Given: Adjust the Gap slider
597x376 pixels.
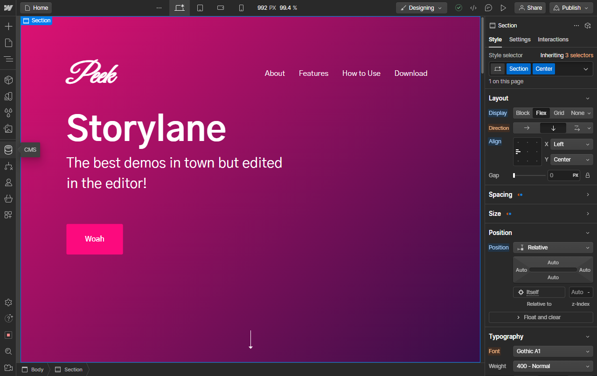Looking at the screenshot, I should tap(529, 175).
